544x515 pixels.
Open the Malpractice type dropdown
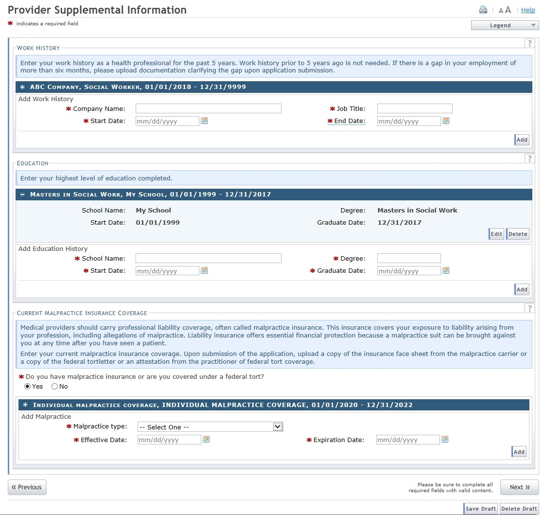click(x=210, y=427)
